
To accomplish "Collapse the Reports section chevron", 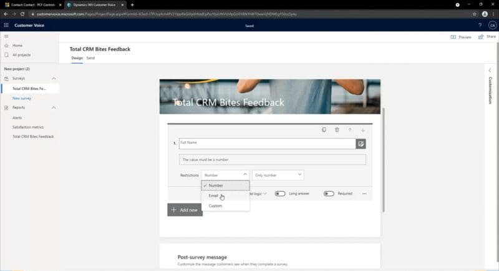I will [54, 107].
